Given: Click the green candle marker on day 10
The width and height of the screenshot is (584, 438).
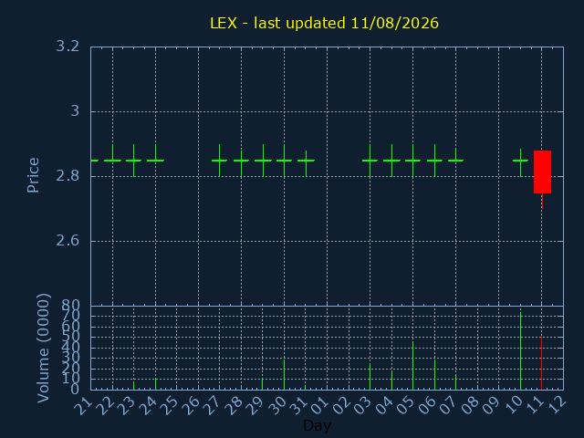Looking at the screenshot, I should coord(520,162).
